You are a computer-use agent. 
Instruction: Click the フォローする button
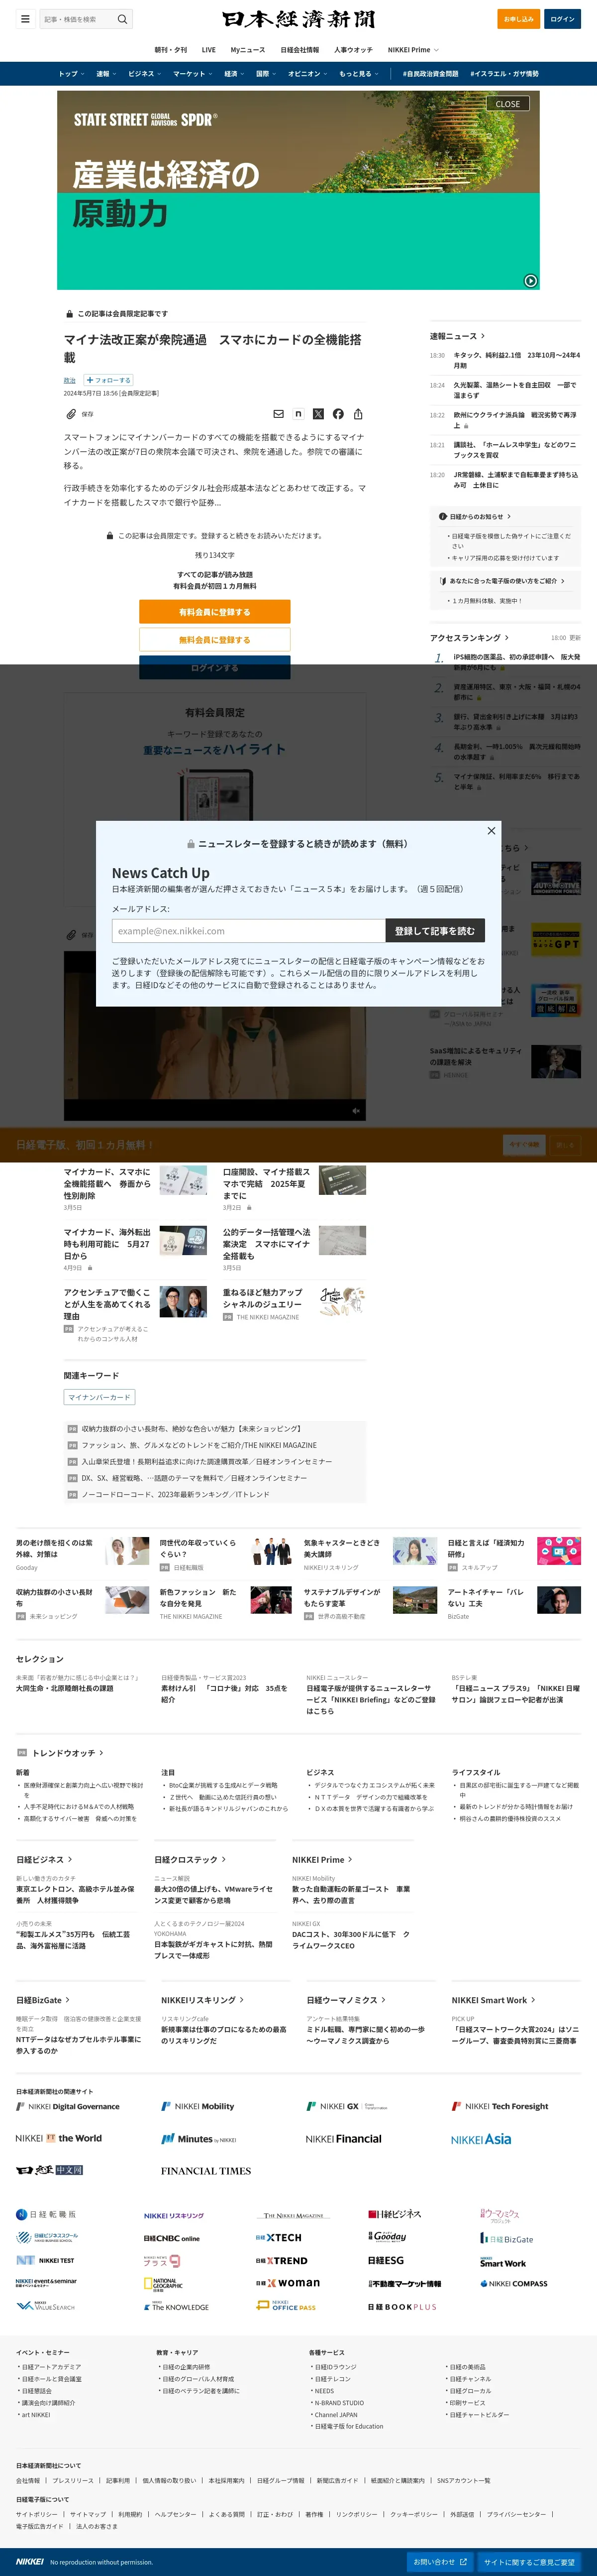coord(108,380)
